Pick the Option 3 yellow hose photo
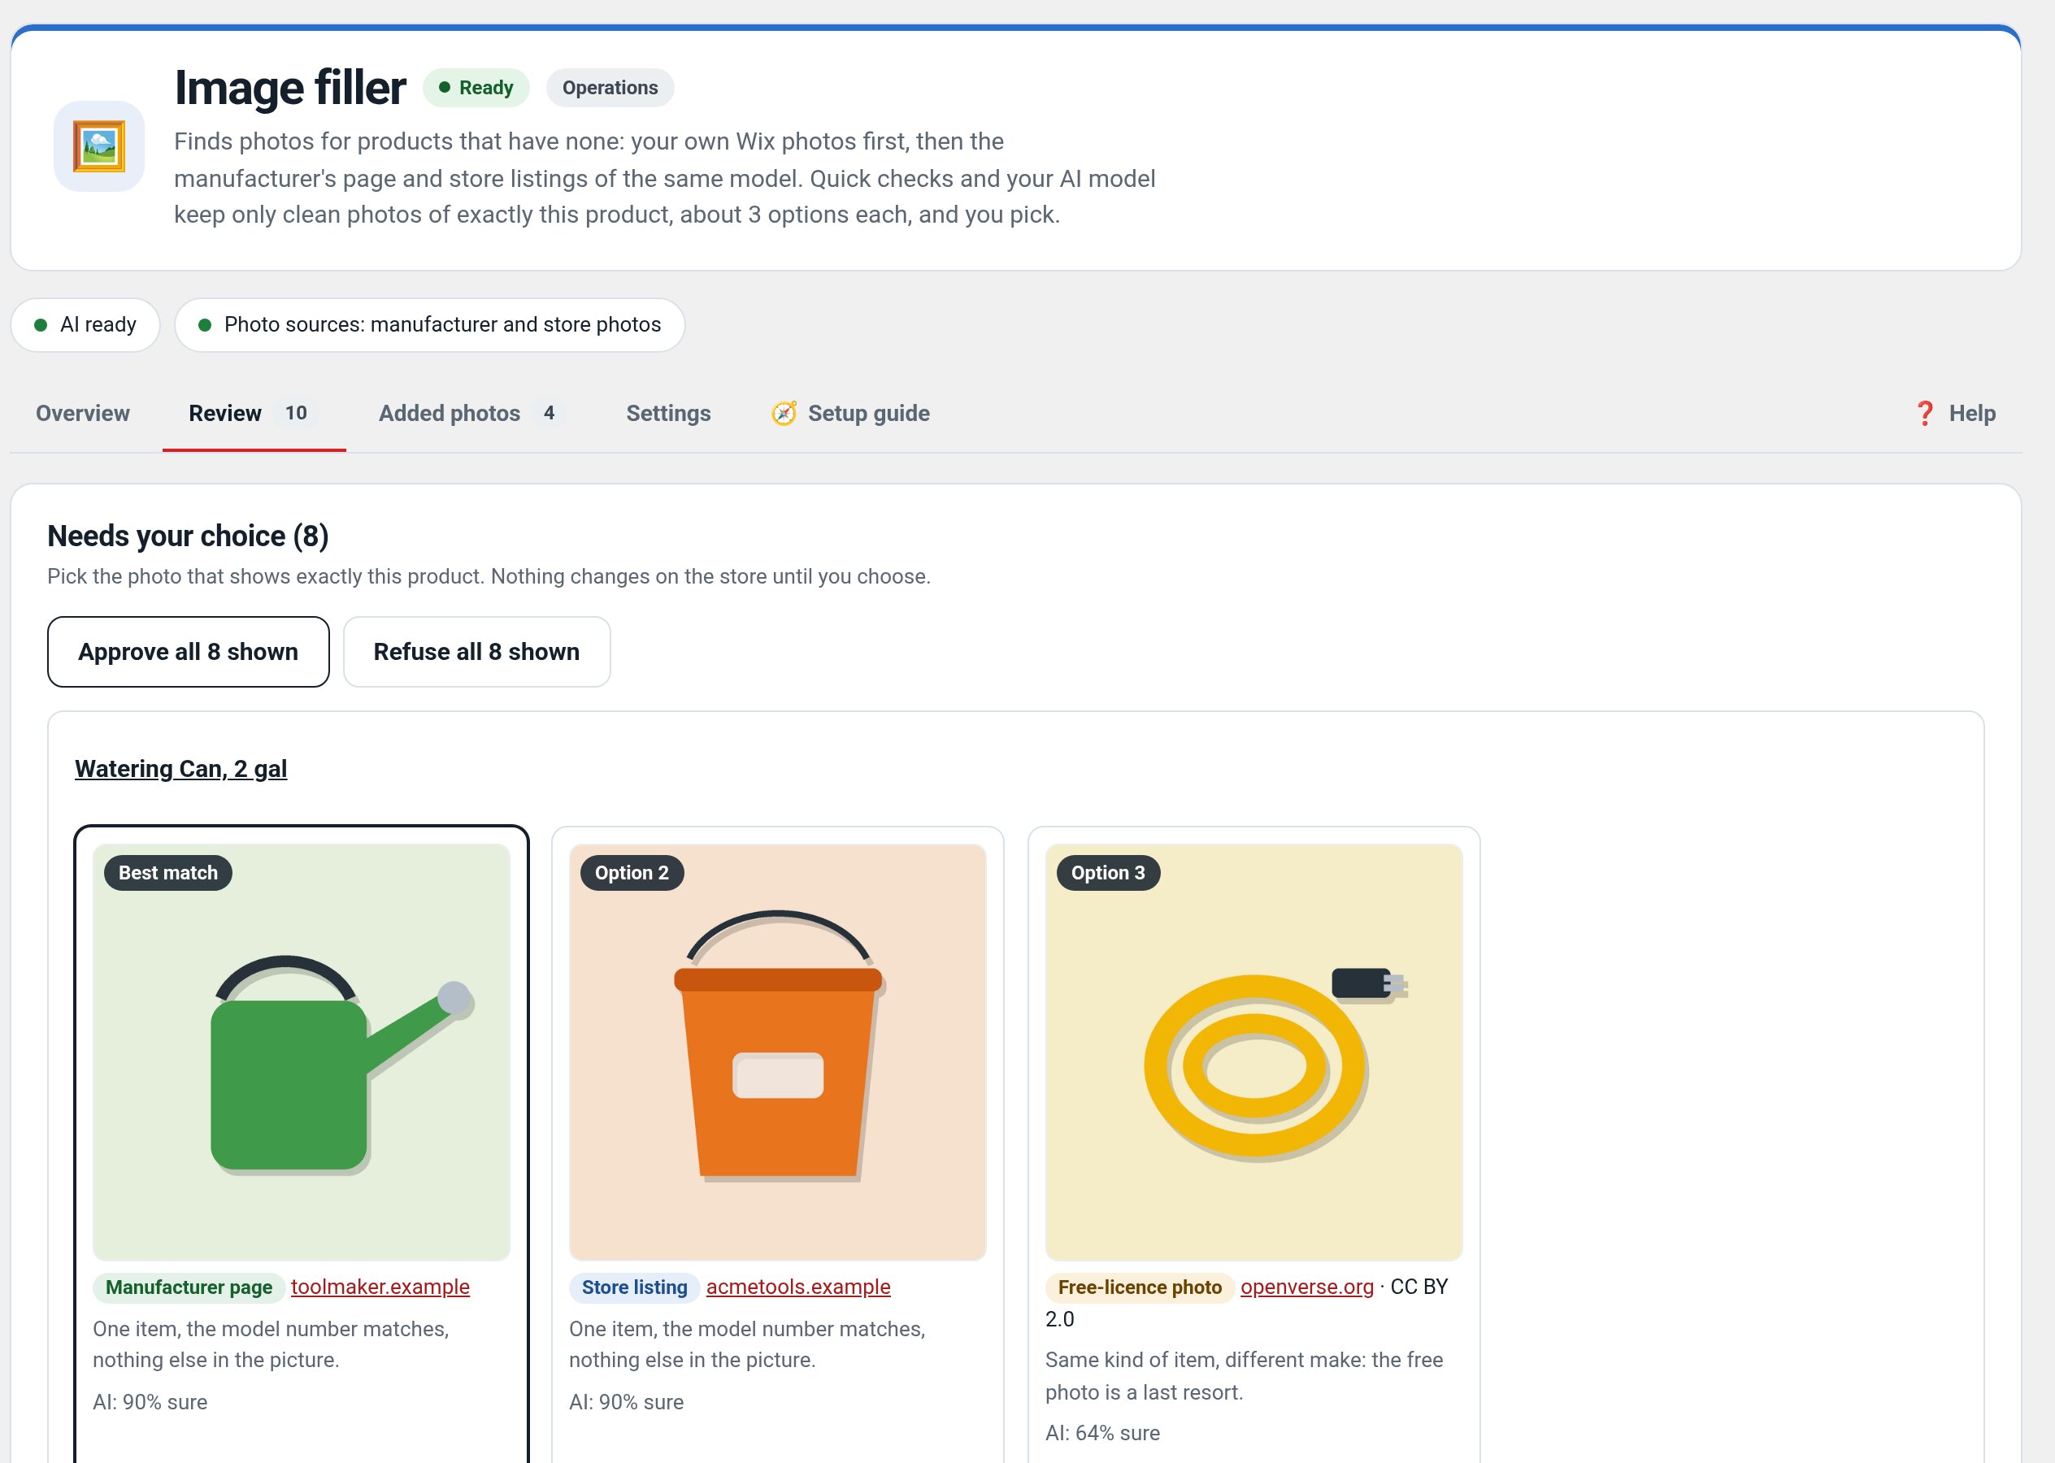This screenshot has height=1463, width=2055. (x=1254, y=1053)
